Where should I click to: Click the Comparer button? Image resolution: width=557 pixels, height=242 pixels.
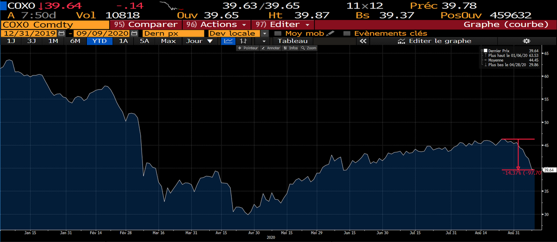tap(146, 24)
